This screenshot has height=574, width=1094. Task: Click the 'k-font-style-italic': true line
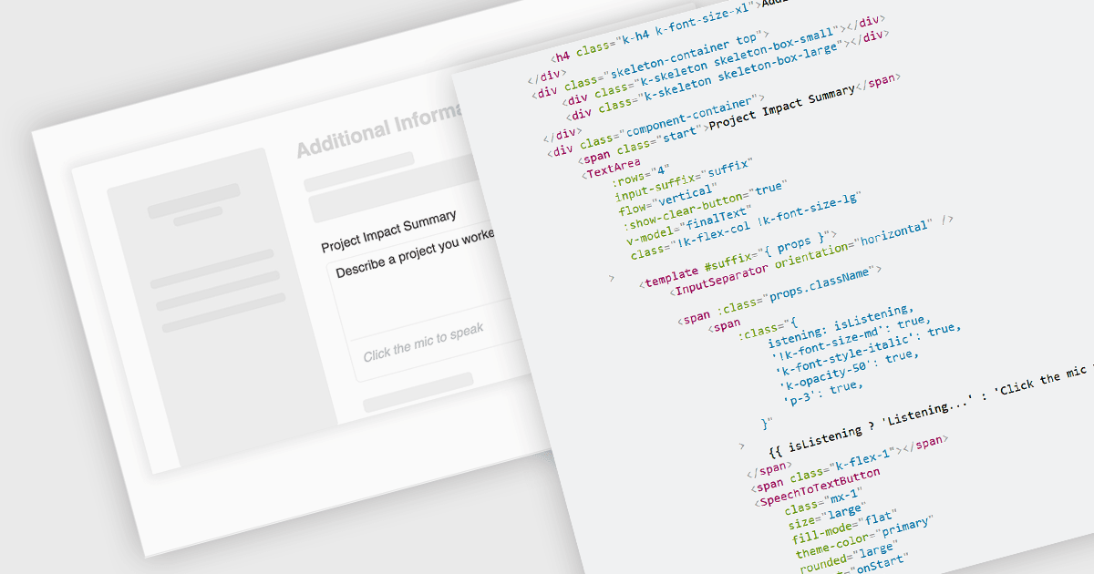868,349
